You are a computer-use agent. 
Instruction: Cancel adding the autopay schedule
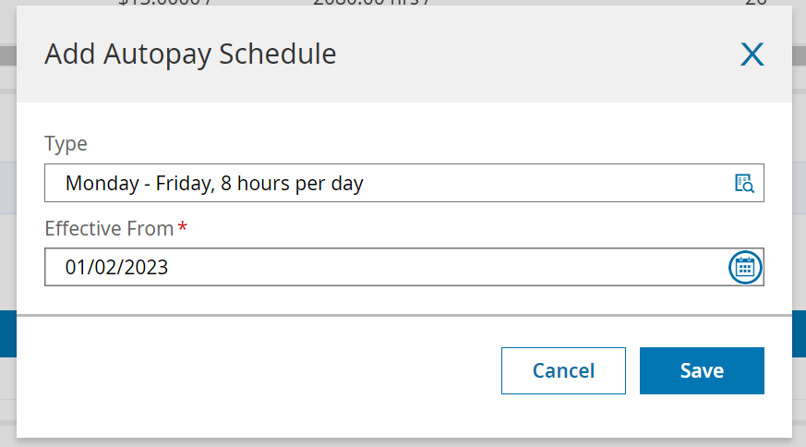(x=563, y=370)
